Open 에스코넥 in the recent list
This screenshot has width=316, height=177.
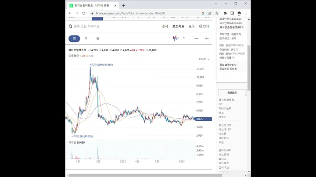click(224, 155)
